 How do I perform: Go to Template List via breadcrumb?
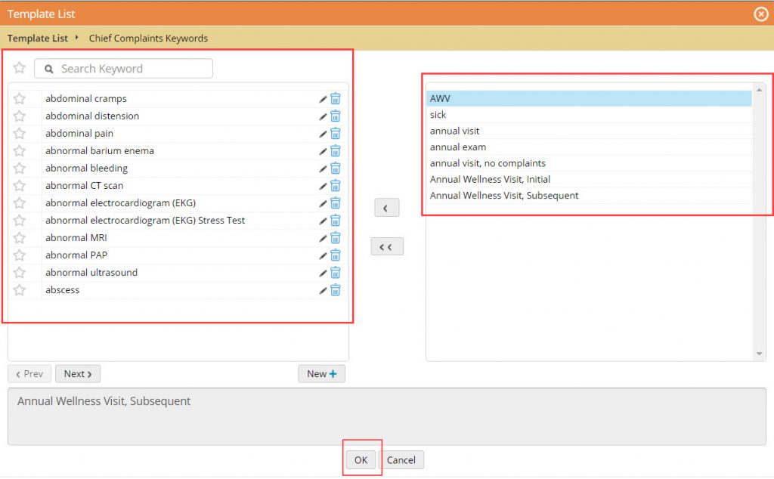(37, 38)
